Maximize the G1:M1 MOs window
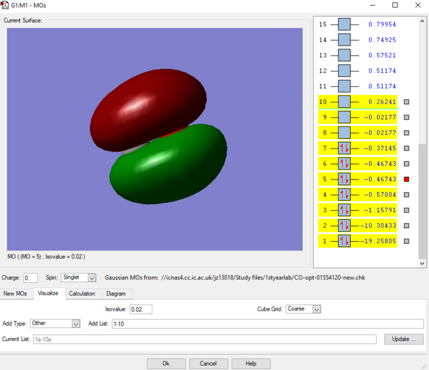Image resolution: width=429 pixels, height=370 pixels. click(x=395, y=5)
